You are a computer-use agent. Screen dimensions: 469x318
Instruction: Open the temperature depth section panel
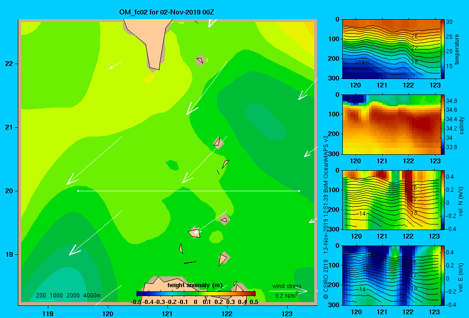(391, 49)
